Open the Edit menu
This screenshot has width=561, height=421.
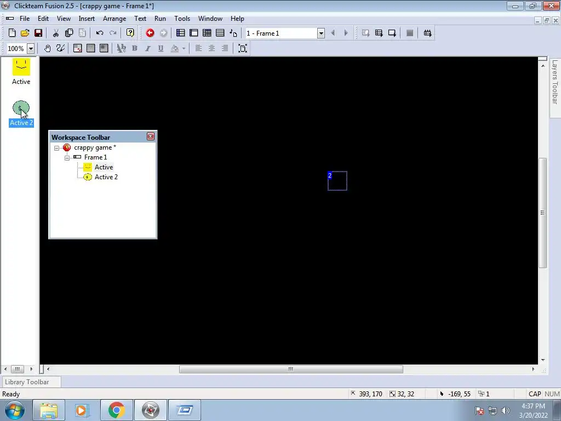(43, 19)
